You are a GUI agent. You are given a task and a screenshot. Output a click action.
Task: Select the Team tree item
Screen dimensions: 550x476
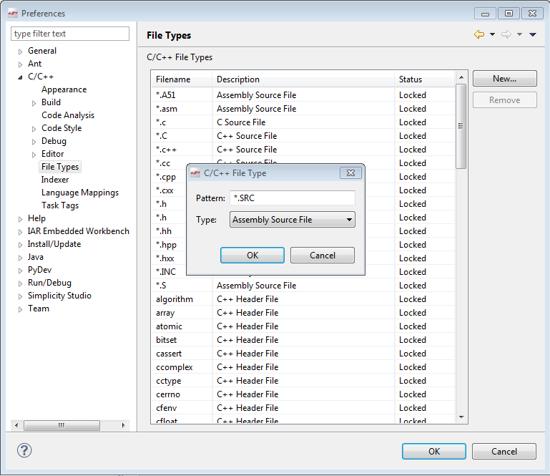tap(38, 309)
